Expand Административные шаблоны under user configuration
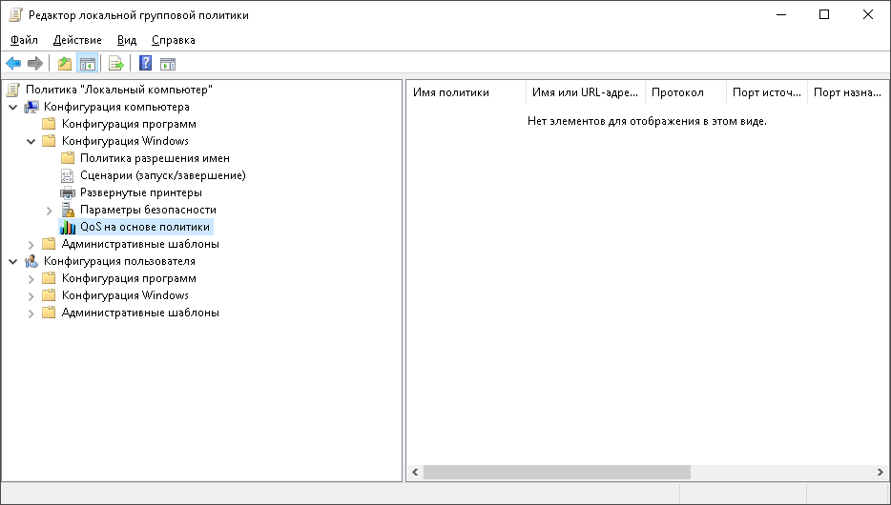The width and height of the screenshot is (891, 505). (31, 313)
